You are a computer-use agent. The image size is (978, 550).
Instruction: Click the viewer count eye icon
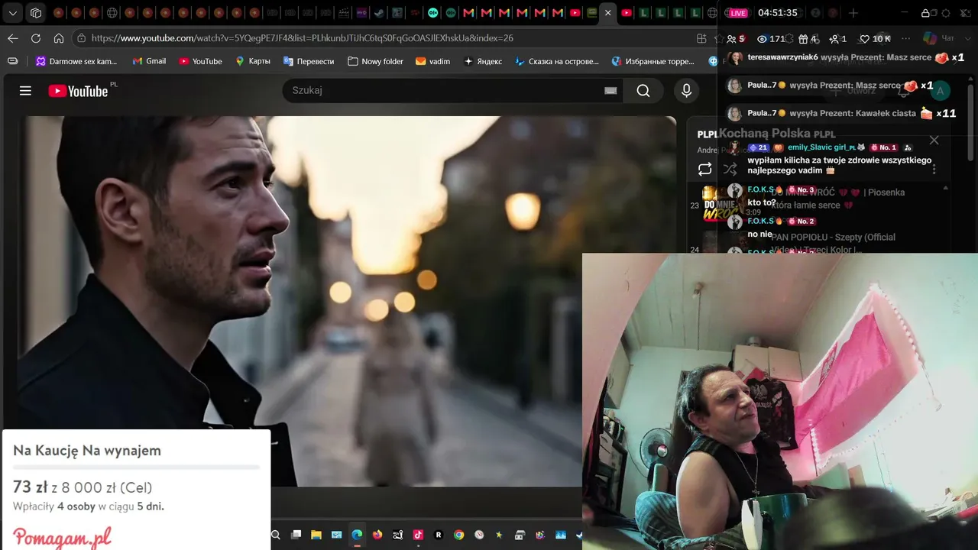click(762, 39)
